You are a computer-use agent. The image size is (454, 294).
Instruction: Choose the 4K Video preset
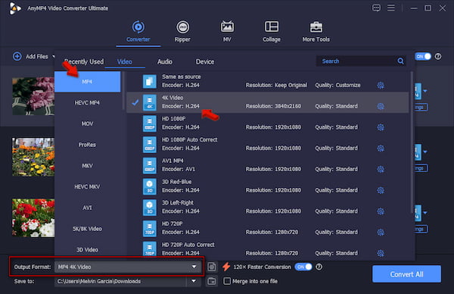(268, 102)
